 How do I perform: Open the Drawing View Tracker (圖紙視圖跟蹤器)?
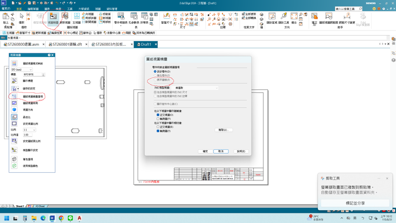[328, 18]
